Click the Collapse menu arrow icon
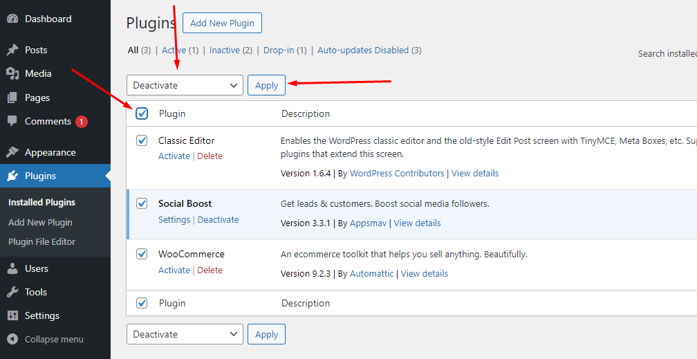The width and height of the screenshot is (697, 359). click(12, 339)
